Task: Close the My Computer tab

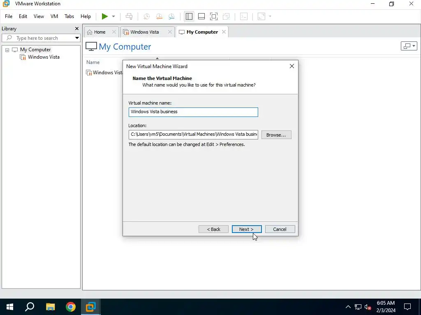Action: [x=224, y=32]
